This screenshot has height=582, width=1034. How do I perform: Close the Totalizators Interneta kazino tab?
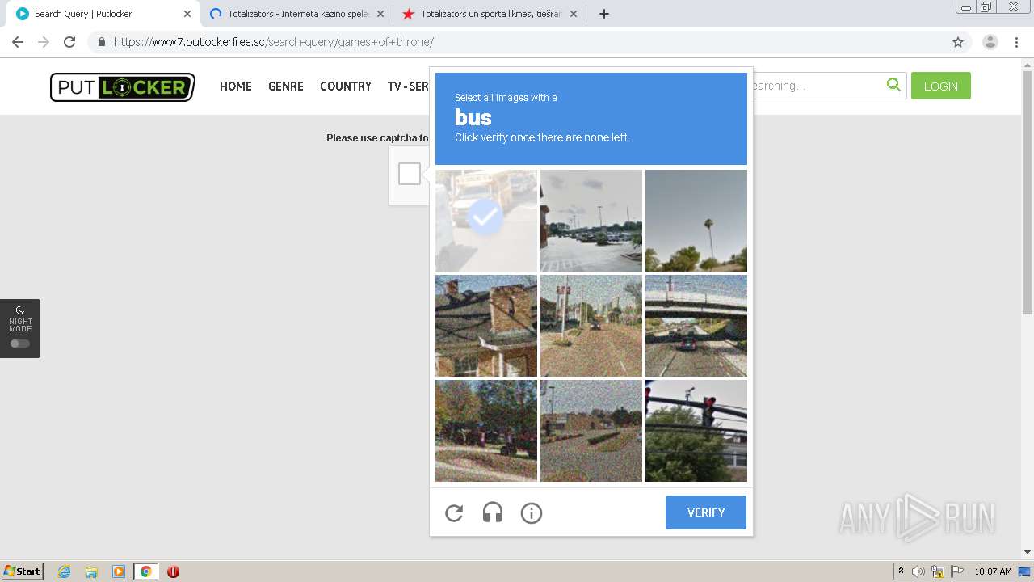[380, 14]
